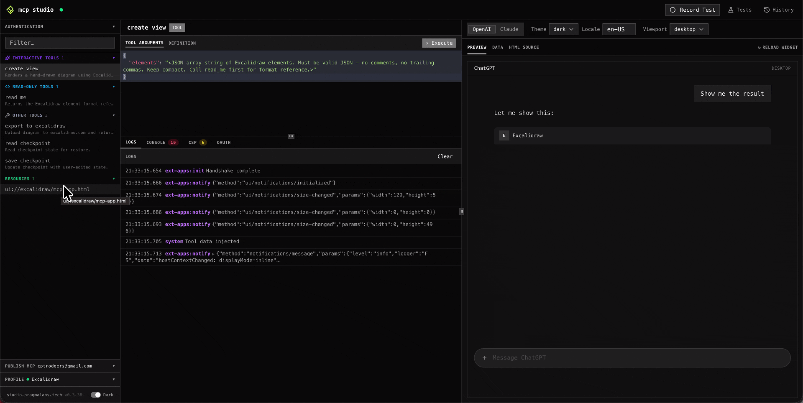Open the Console tab
803x403 pixels.
(x=162, y=143)
